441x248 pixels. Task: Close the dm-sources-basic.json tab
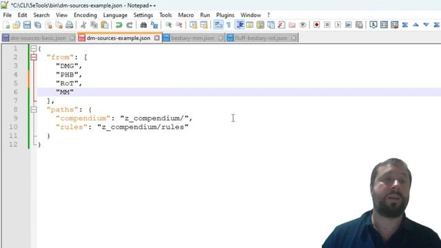tap(72, 38)
